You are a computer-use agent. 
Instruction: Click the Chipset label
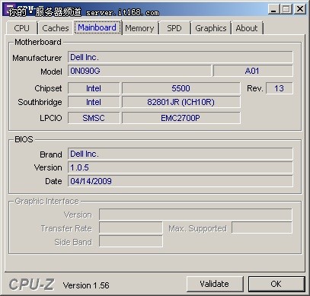pos(48,88)
